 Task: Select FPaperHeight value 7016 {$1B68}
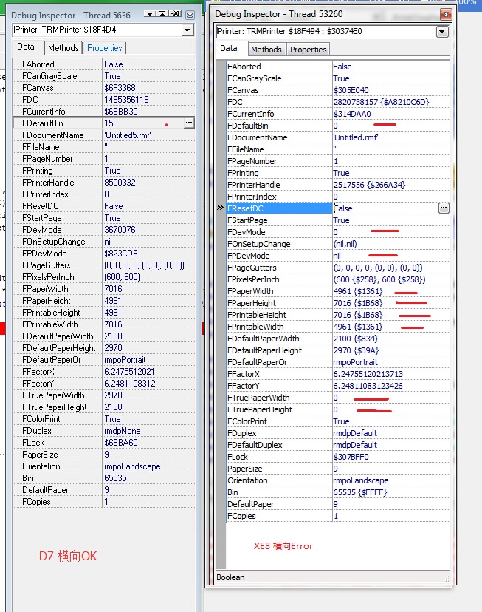(358, 303)
